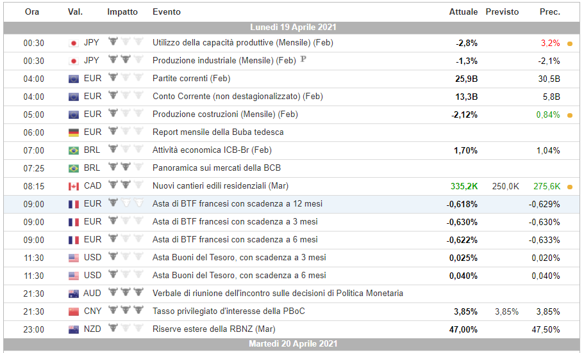Click the EU flag in the Produzione costruzioni row
This screenshot has width=584, height=353.
[73, 114]
